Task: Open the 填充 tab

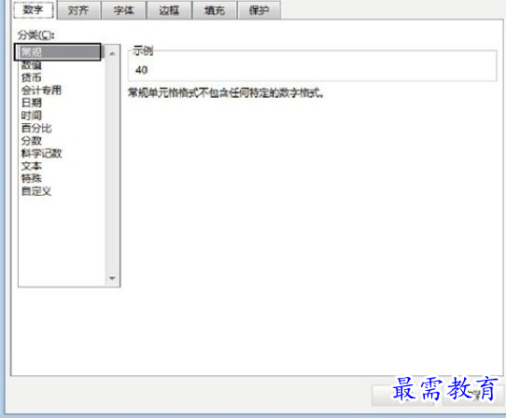Action: pos(215,10)
